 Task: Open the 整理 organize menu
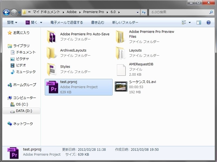(12, 22)
